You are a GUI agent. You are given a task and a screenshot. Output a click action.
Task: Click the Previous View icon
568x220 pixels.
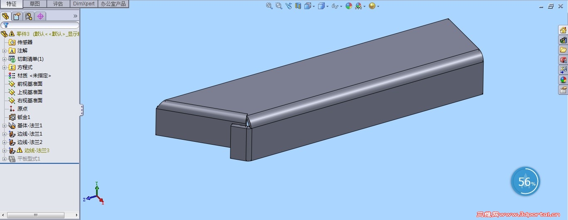289,6
